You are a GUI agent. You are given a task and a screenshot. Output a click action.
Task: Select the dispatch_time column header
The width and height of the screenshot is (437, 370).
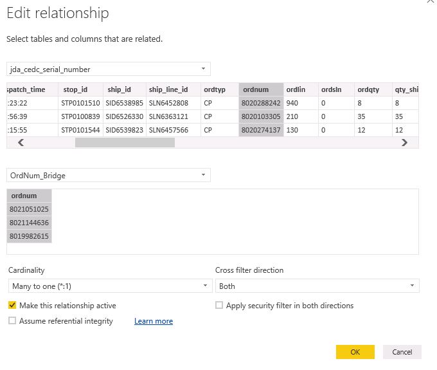pos(32,89)
